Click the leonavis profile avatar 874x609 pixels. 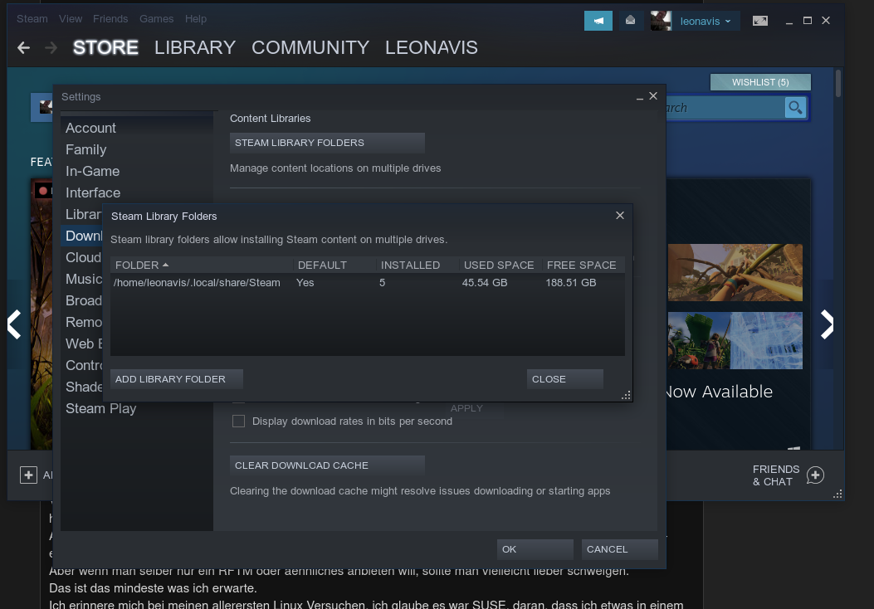(661, 21)
